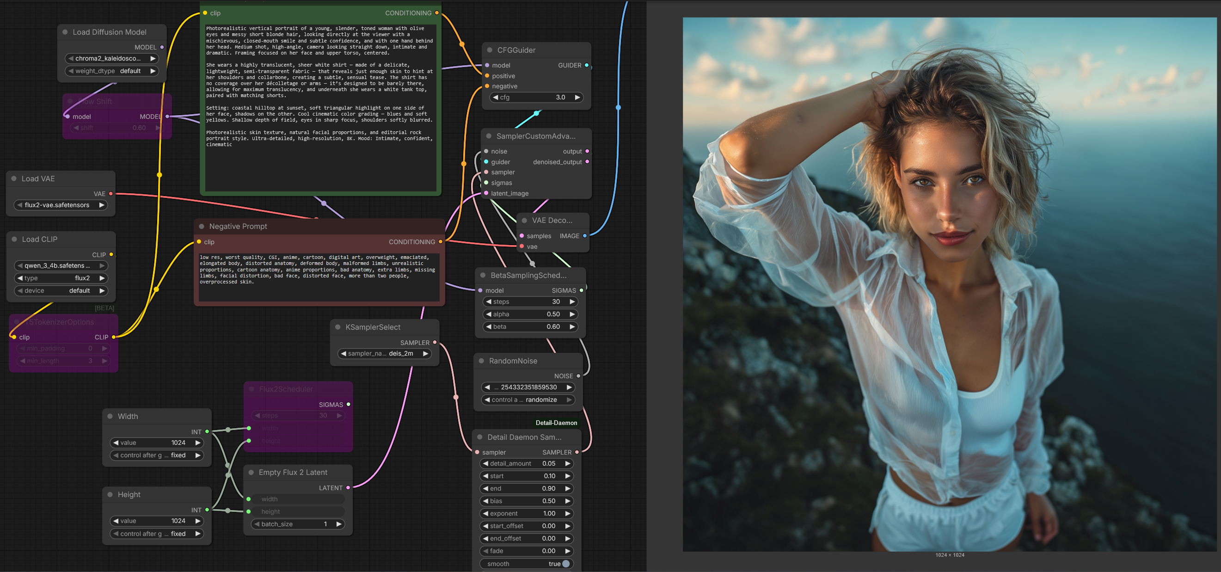1221x572 pixels.
Task: Click the left arrow to decrease BetaSamplingScheduler steps
Action: (x=488, y=302)
